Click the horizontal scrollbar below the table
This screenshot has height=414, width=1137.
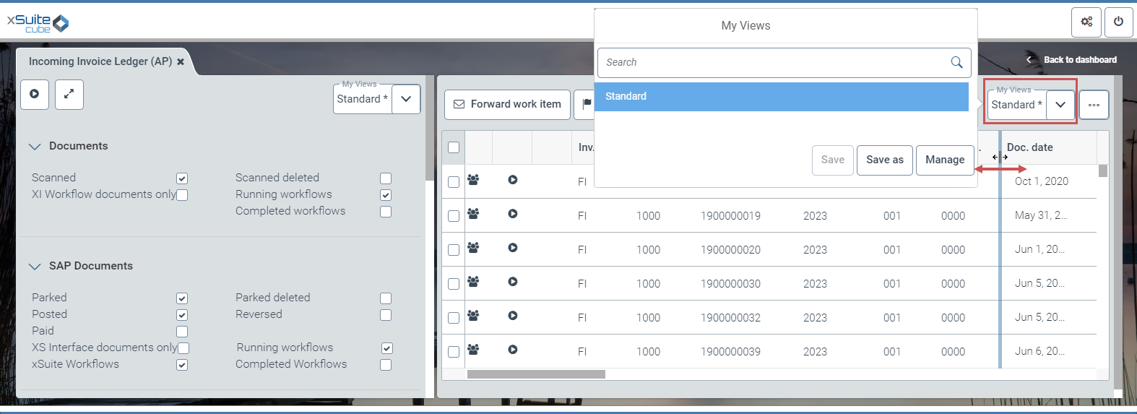pyautogui.click(x=536, y=374)
